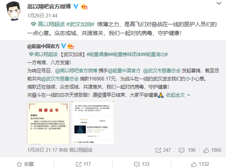Screen dimensions: 226x168
Task: Open the post options chevron at top right
Action: [x=219, y=3]
